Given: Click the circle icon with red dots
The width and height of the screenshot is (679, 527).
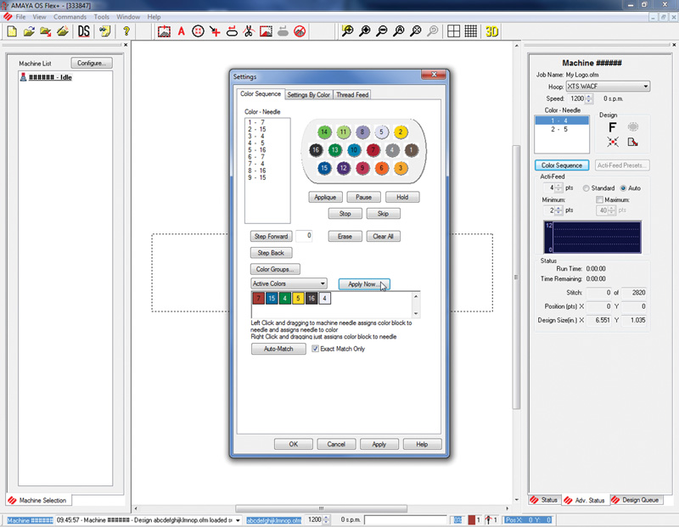Looking at the screenshot, I should [x=198, y=31].
